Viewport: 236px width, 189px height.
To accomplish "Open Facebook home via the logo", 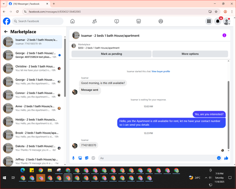I will pyautogui.click(x=7, y=21).
